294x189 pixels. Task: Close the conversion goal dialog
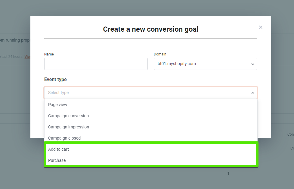260,27
